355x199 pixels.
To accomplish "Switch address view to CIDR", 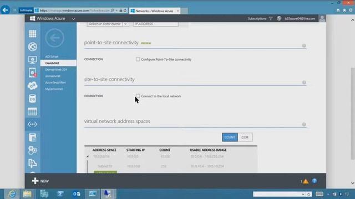I will (x=245, y=137).
